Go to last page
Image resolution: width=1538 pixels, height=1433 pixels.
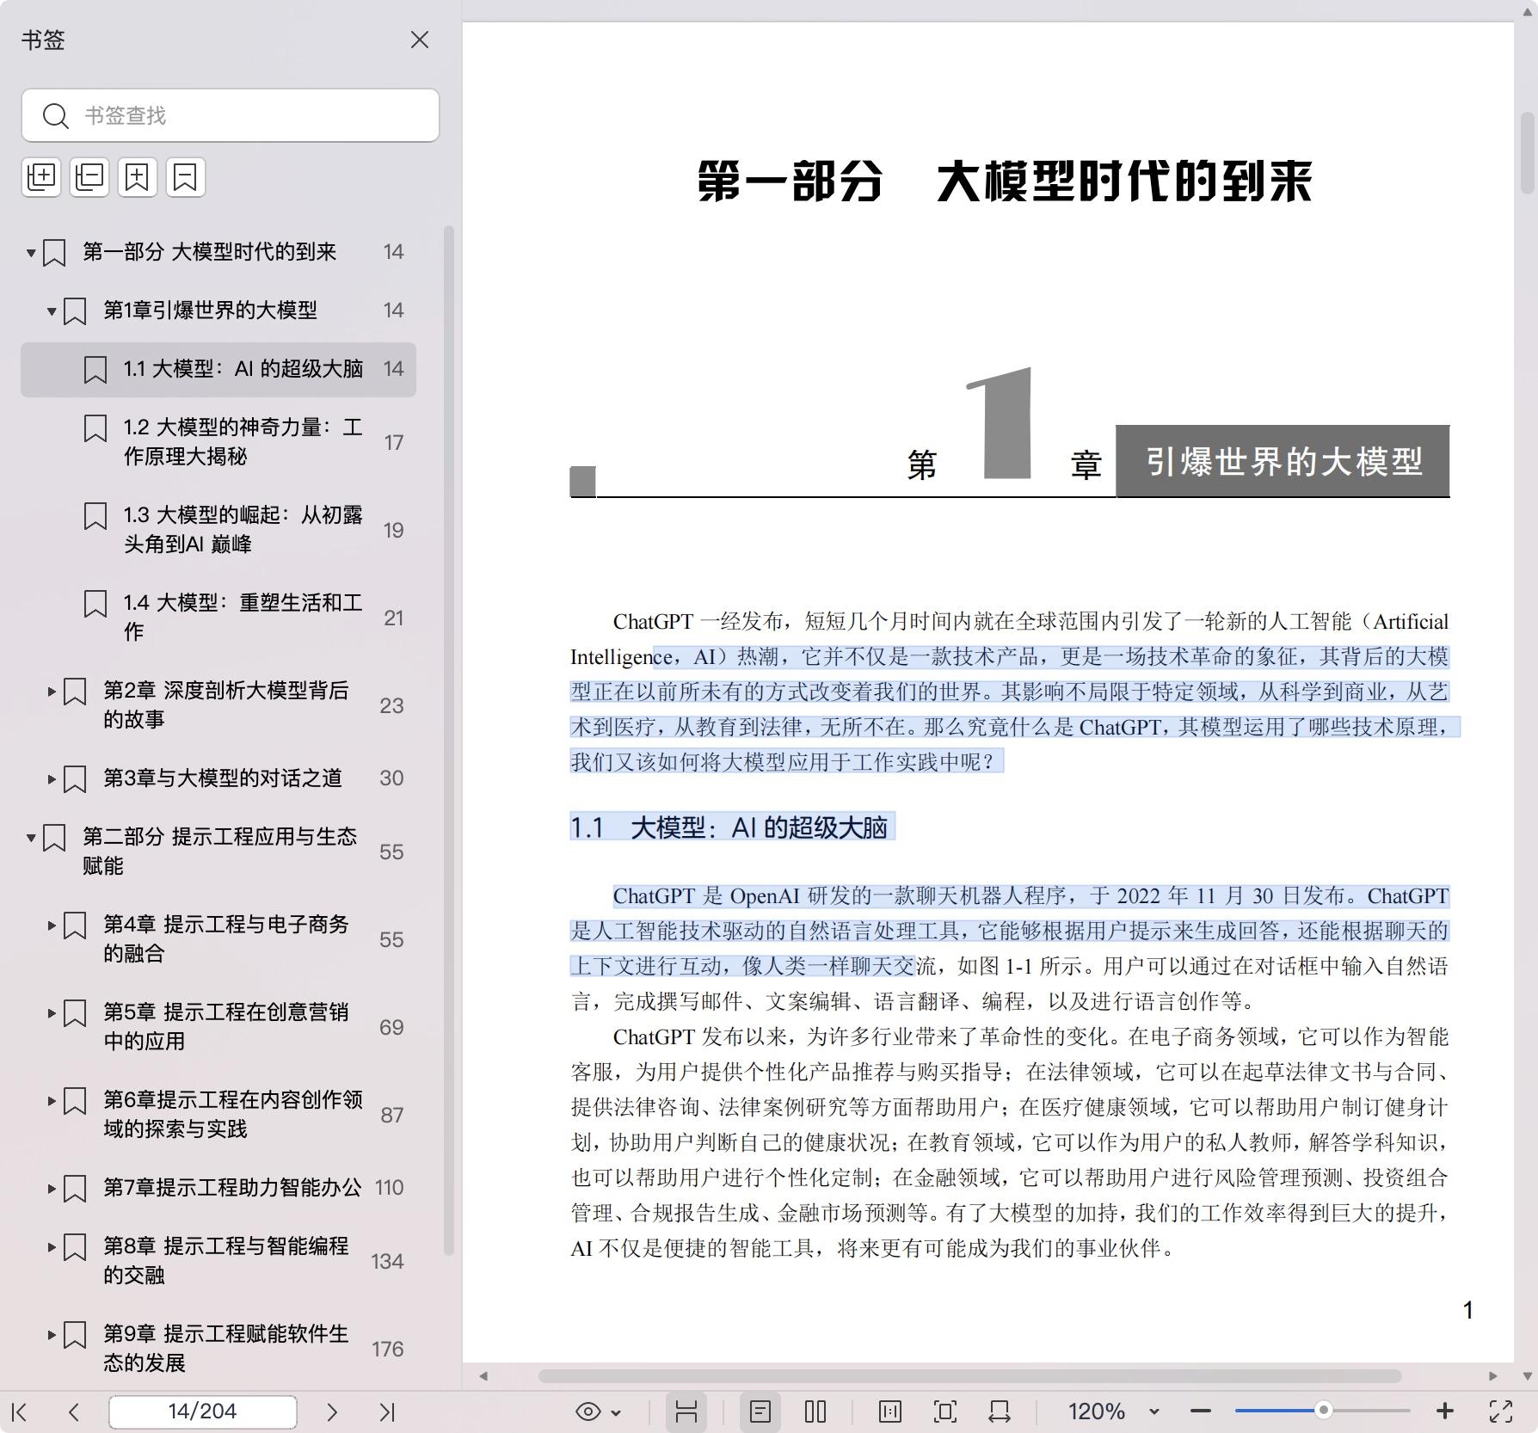coord(387,1411)
